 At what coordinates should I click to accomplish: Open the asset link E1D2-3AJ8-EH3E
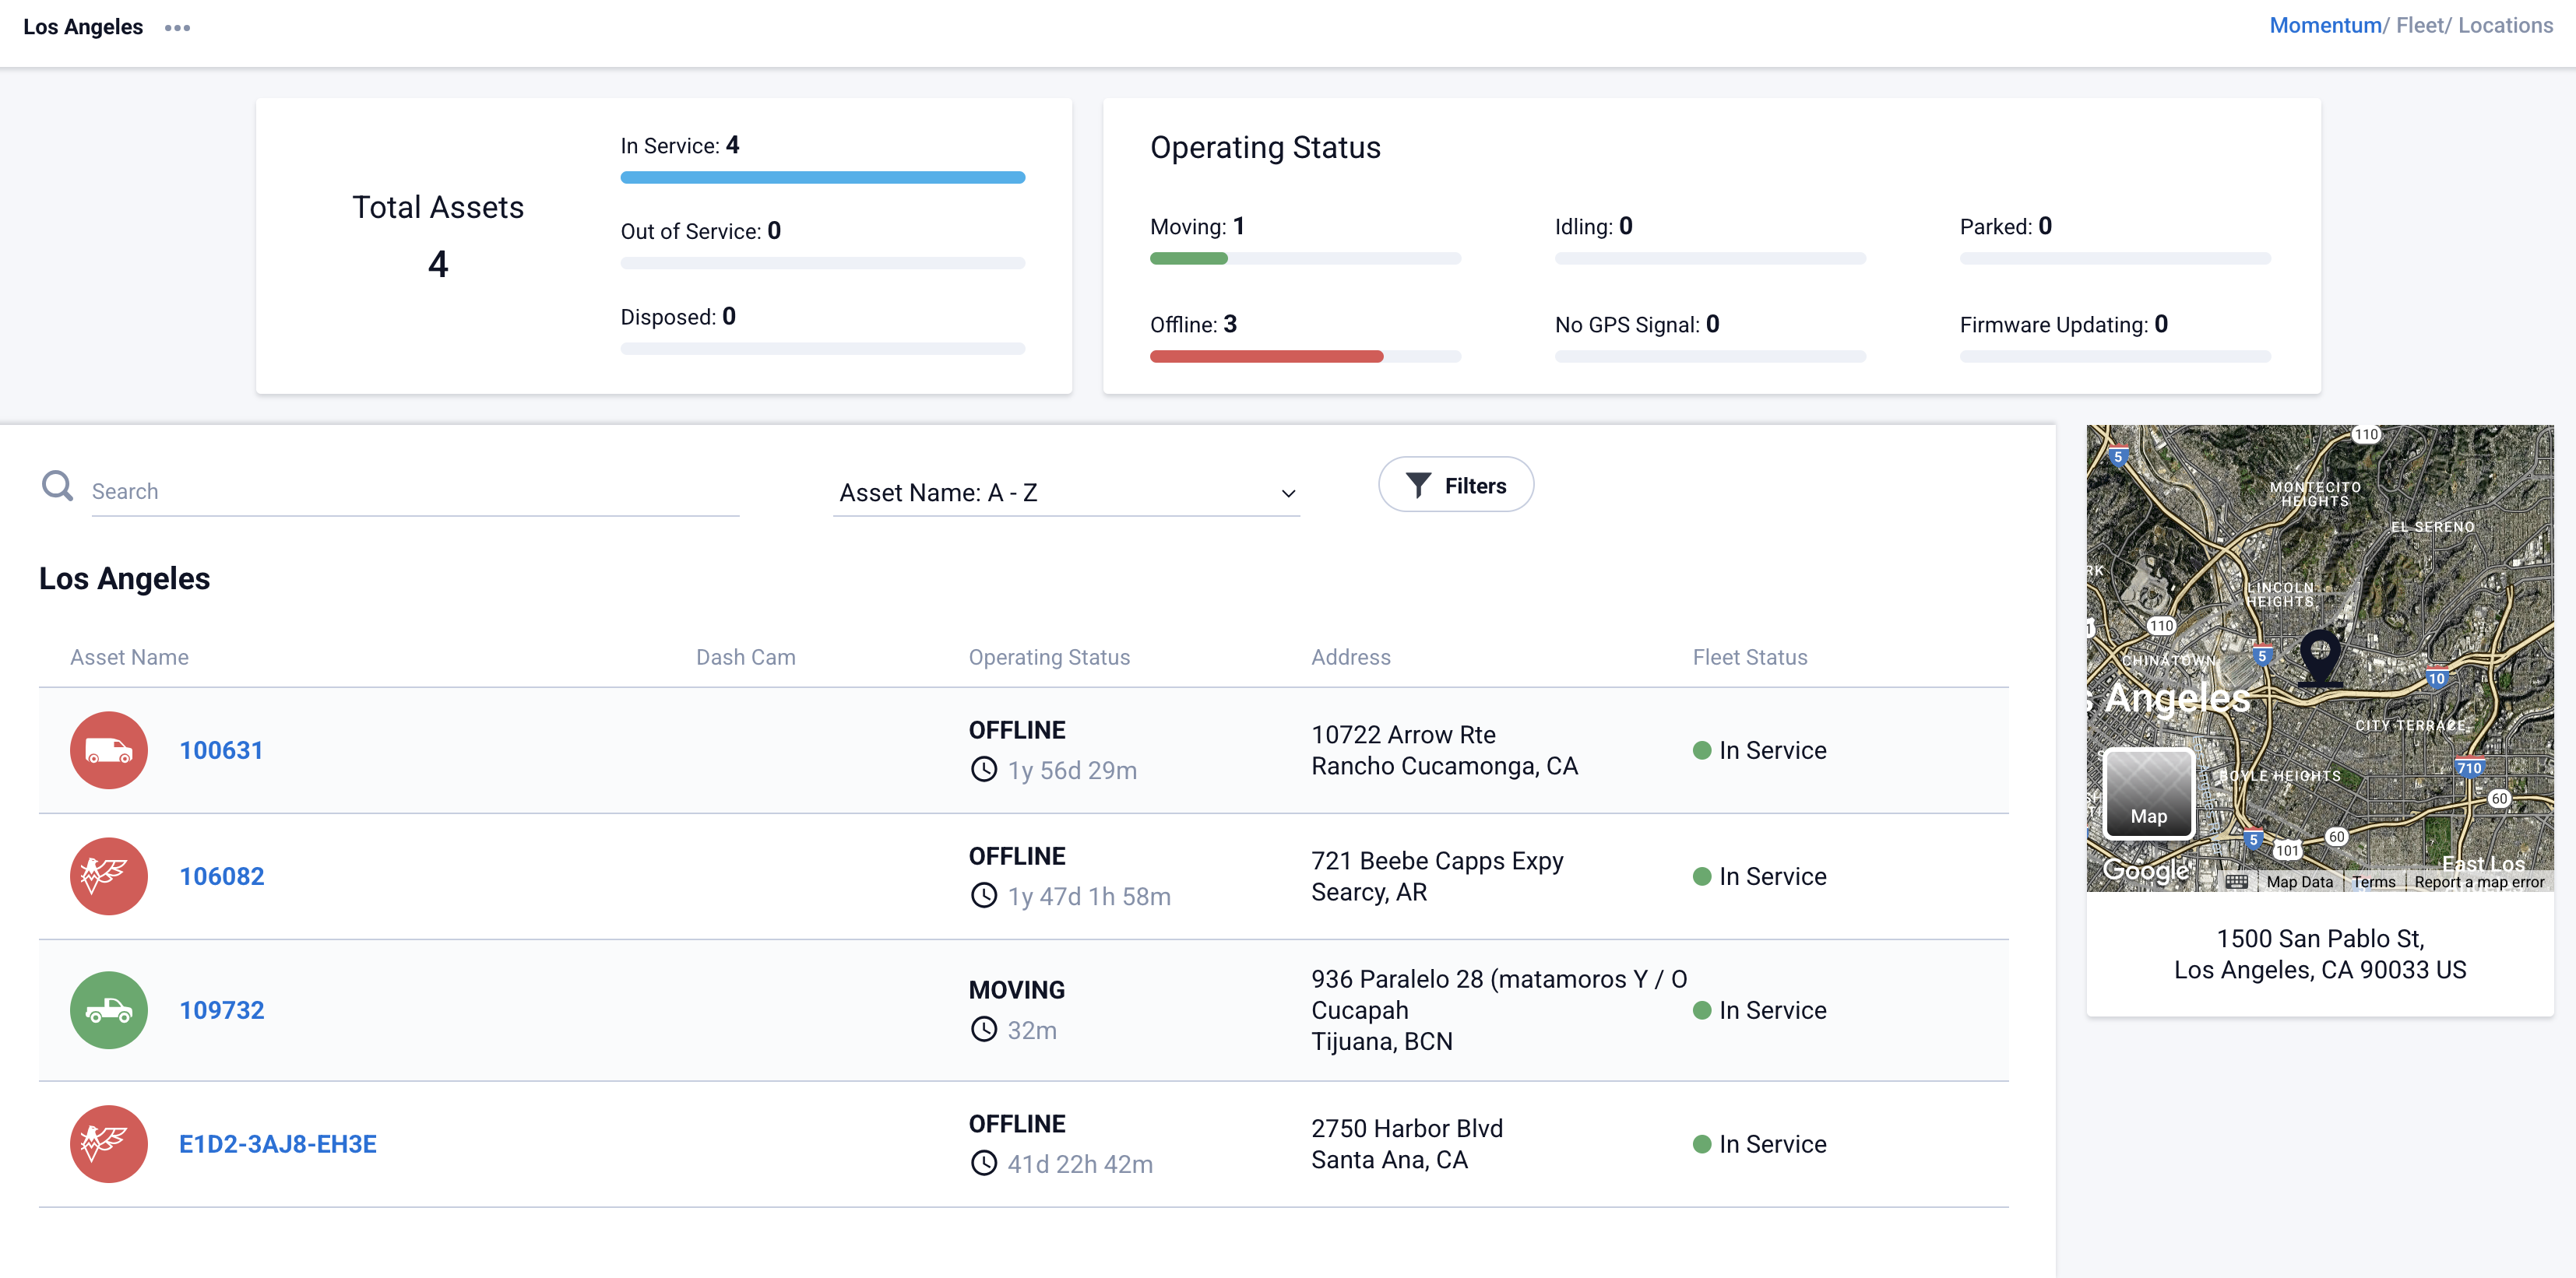click(277, 1143)
